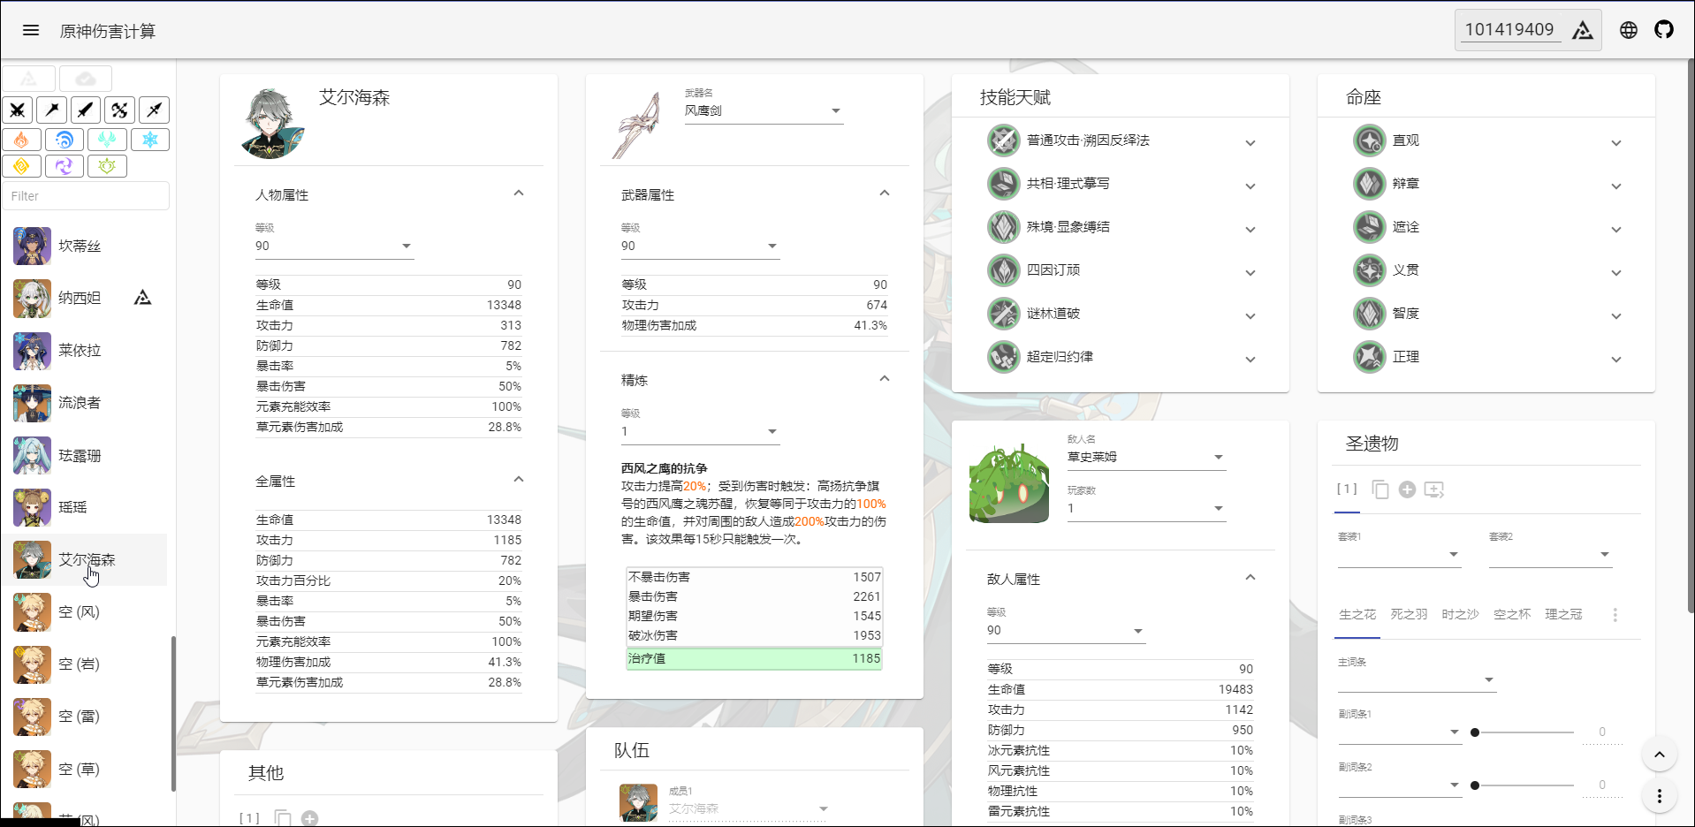The height and width of the screenshot is (827, 1695).
Task: Click the 辩章 constellation icon
Action: pos(1370,184)
